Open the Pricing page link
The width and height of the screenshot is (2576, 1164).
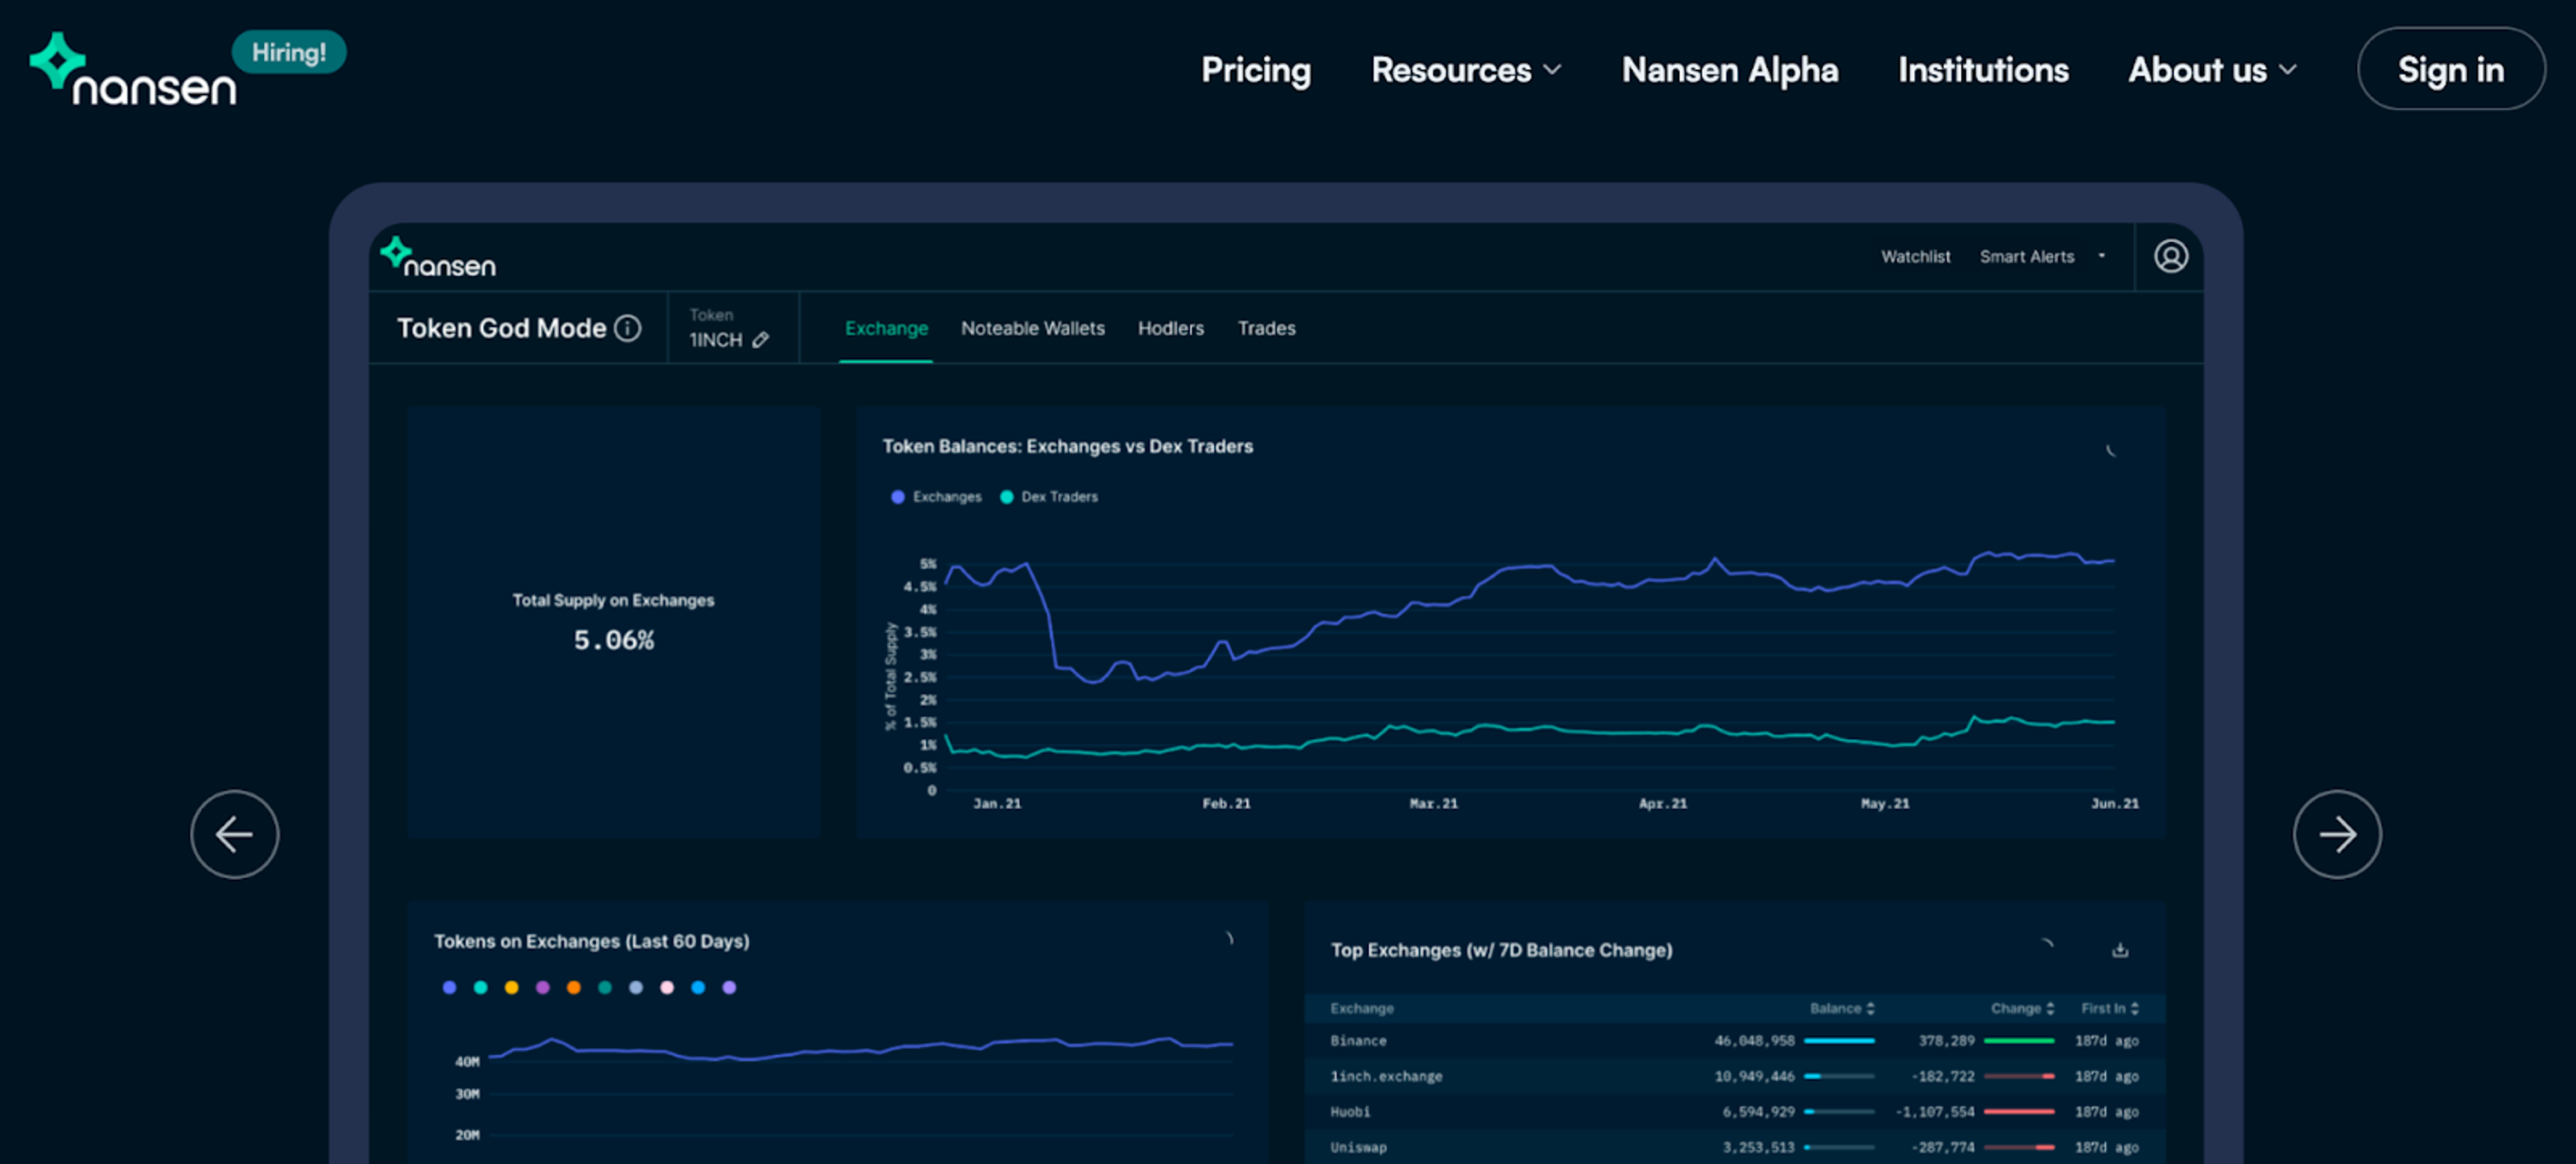point(1255,70)
